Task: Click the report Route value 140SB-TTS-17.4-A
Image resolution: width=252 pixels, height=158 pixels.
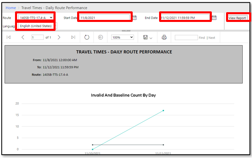Action: tap(55, 75)
